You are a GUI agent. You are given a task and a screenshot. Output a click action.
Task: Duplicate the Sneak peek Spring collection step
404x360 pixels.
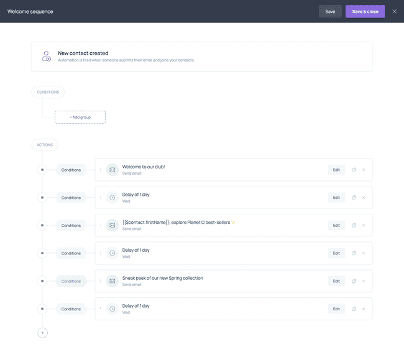[x=354, y=281]
